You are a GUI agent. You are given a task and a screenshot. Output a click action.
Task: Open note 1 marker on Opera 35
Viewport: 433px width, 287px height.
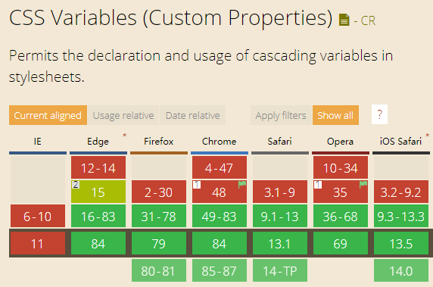[318, 185]
